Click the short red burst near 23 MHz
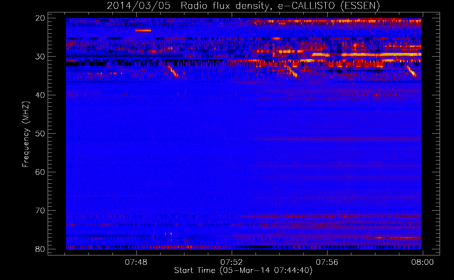 coord(143,30)
